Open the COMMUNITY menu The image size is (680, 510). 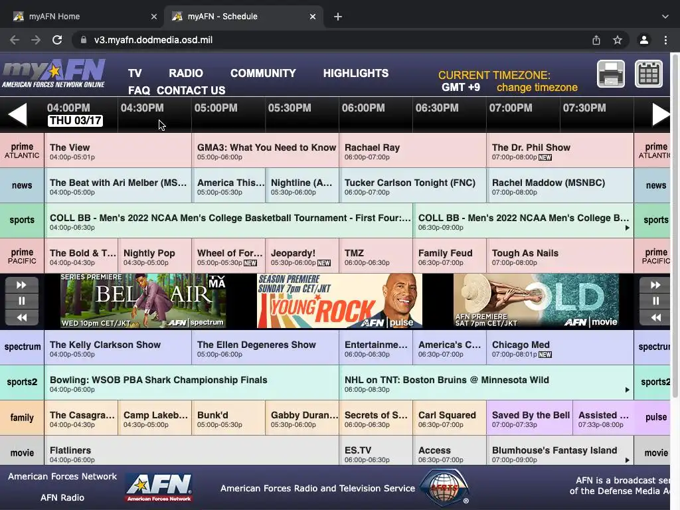(263, 73)
